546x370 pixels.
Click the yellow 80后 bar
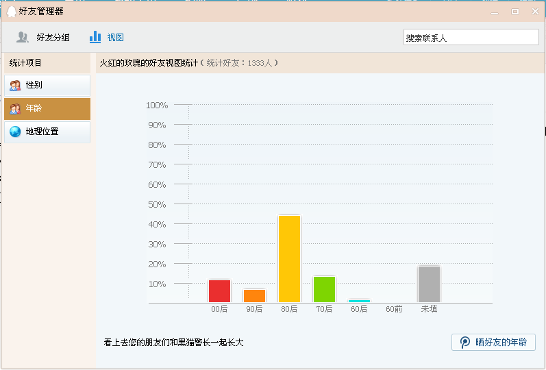point(289,259)
